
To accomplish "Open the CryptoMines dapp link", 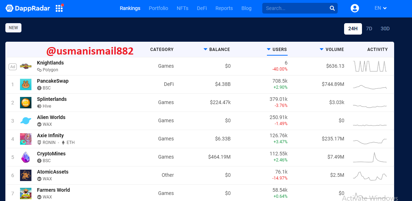I will click(x=51, y=154).
